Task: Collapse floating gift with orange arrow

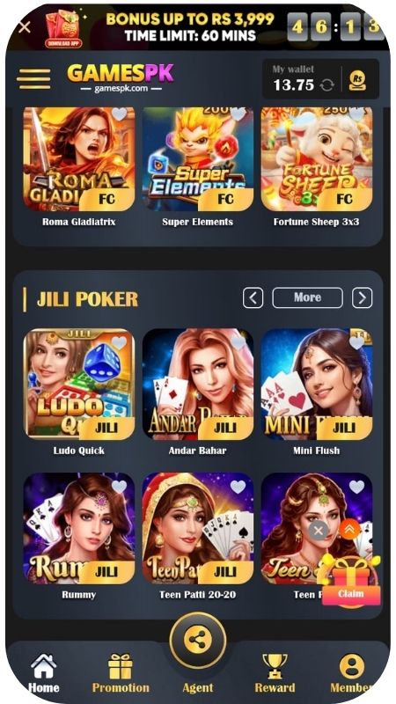Action: click(x=349, y=530)
